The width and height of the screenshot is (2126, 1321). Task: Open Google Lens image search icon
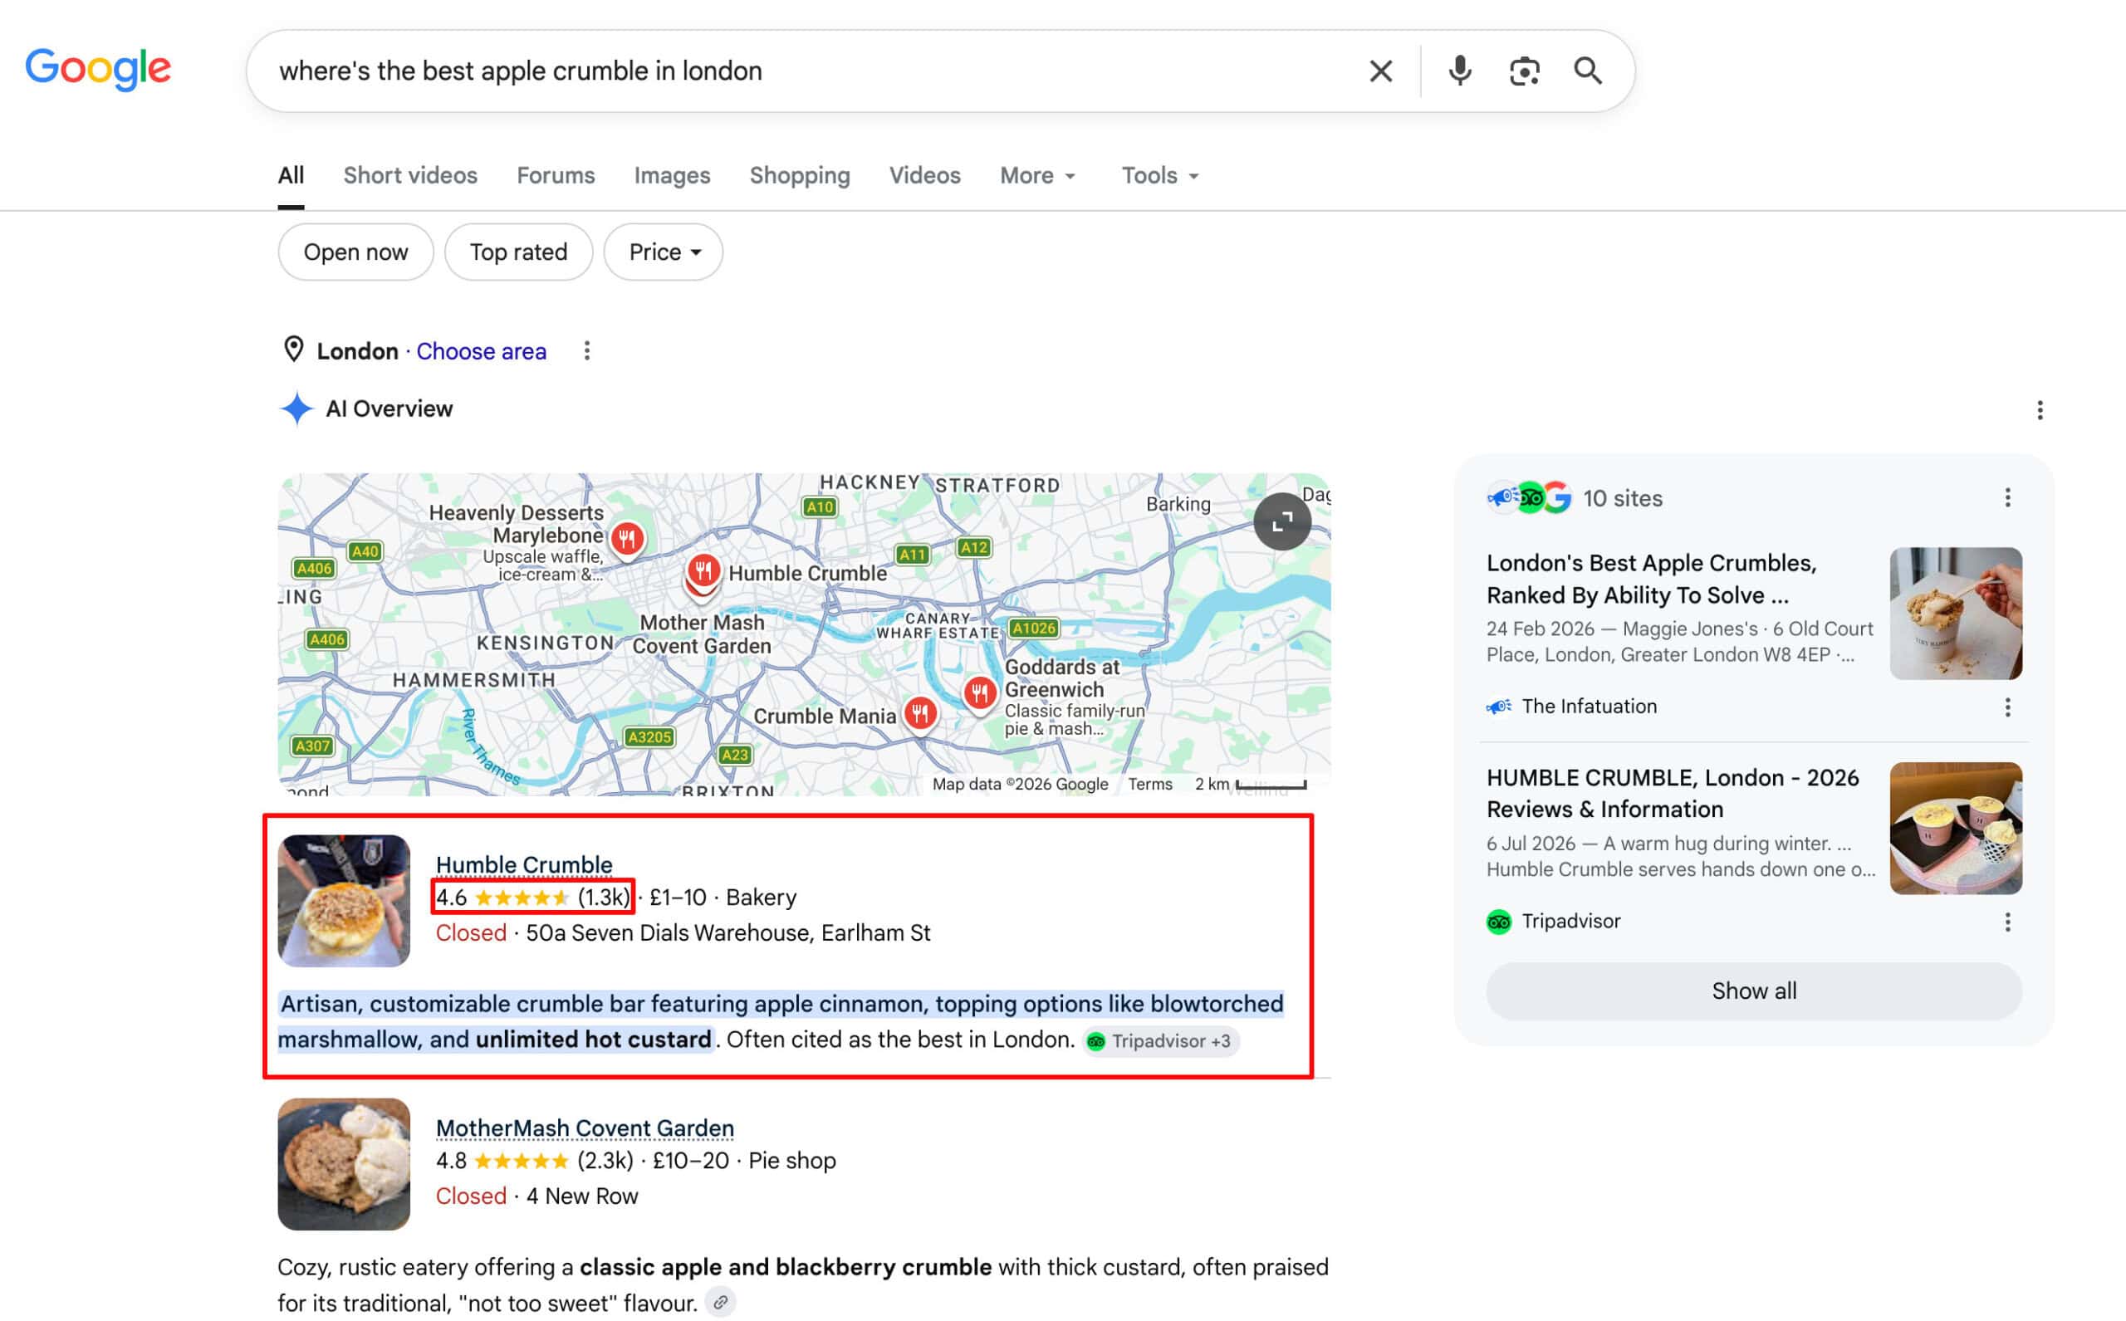1524,71
